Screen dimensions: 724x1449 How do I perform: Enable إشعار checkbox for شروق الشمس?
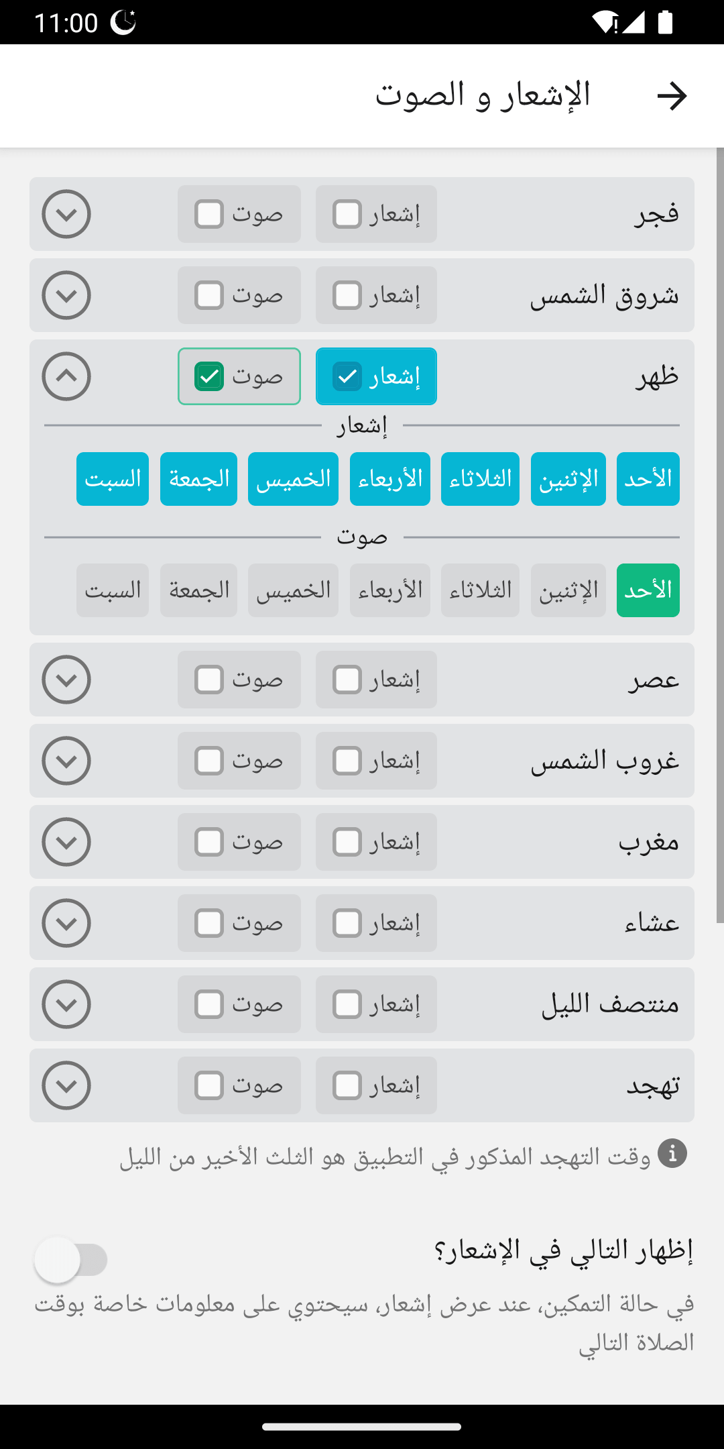pyautogui.click(x=347, y=295)
